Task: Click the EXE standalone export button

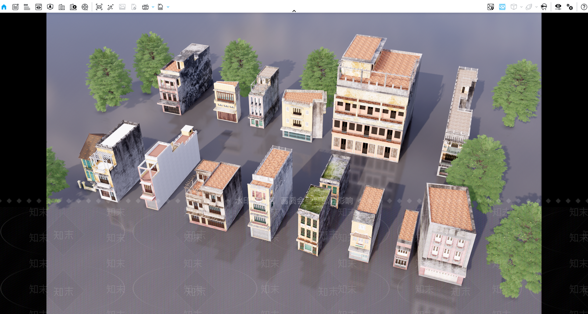Action: pyautogui.click(x=161, y=7)
